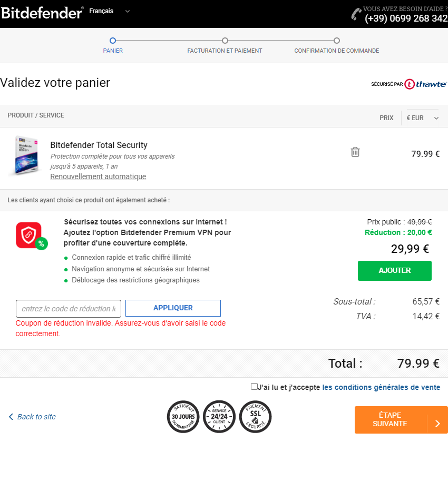
Task: Open the conditions générales de vente link
Action: tap(381, 387)
